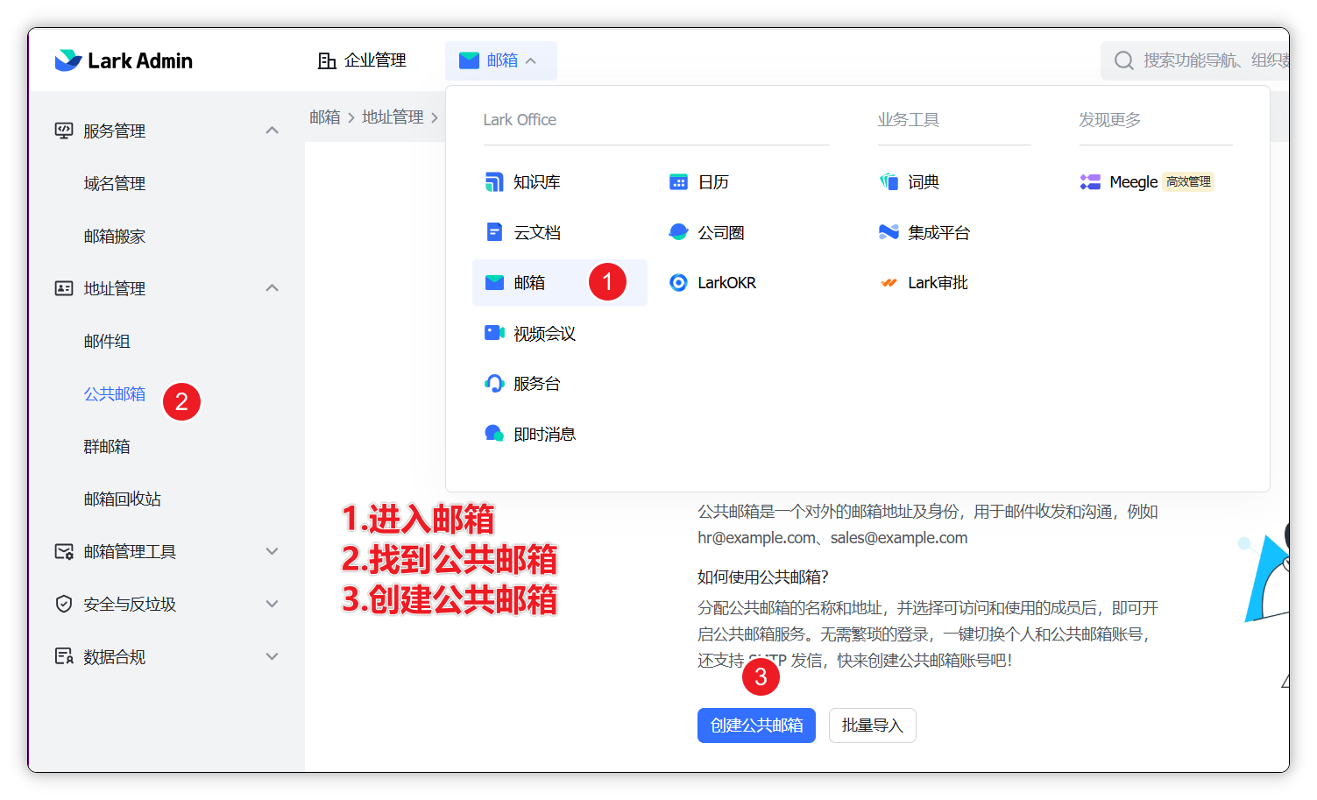
Task: Click the 云文档 document icon
Action: 494,232
